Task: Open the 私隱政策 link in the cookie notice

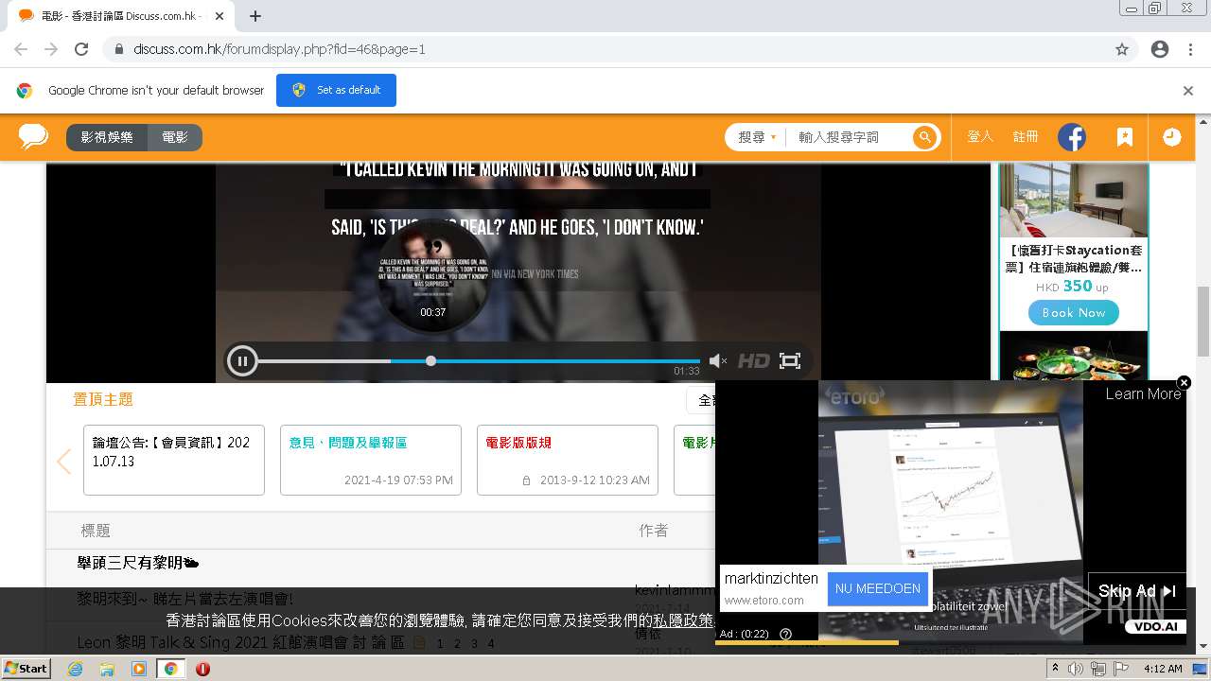Action: tap(683, 620)
